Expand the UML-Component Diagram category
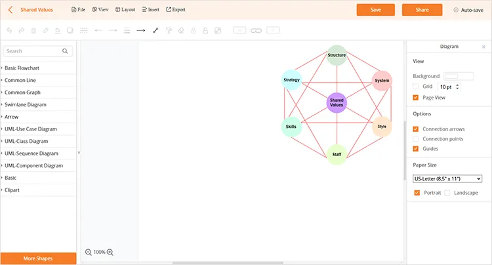The image size is (492, 265). coord(38,166)
